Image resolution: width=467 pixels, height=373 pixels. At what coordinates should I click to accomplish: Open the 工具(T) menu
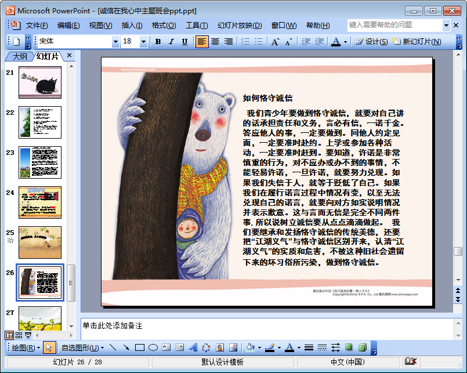coord(197,26)
